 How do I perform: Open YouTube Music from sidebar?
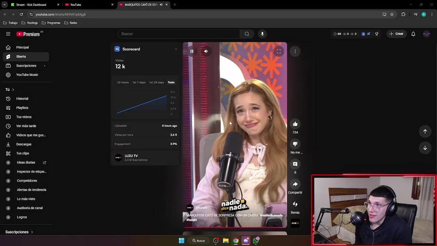click(x=26, y=75)
